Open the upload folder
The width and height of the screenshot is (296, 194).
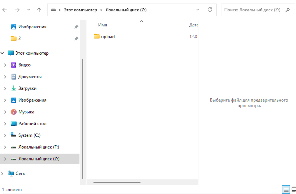(108, 36)
